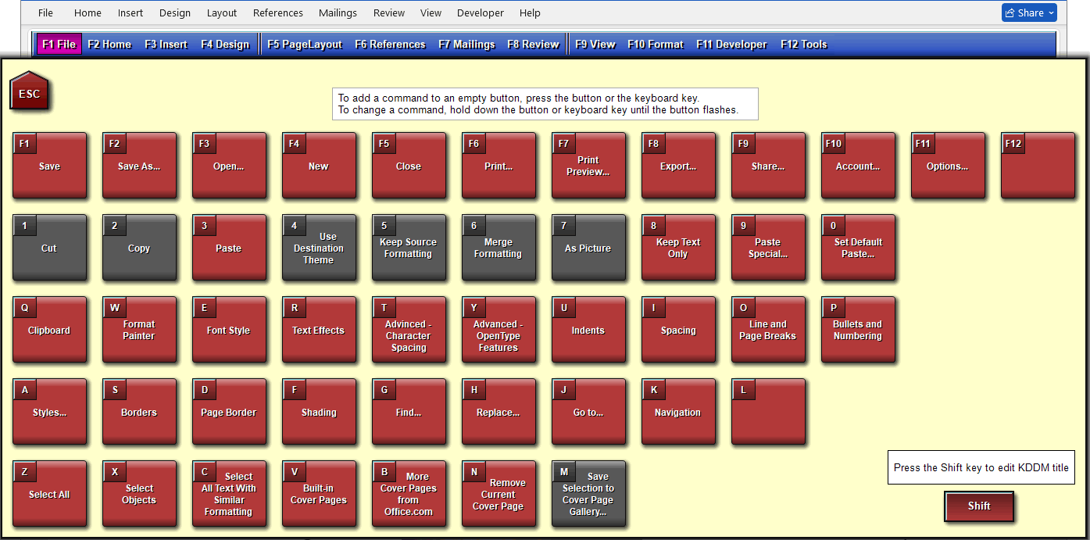Click the Line and Page Breaks button
Screen dimensions: 1090x540
coord(768,330)
